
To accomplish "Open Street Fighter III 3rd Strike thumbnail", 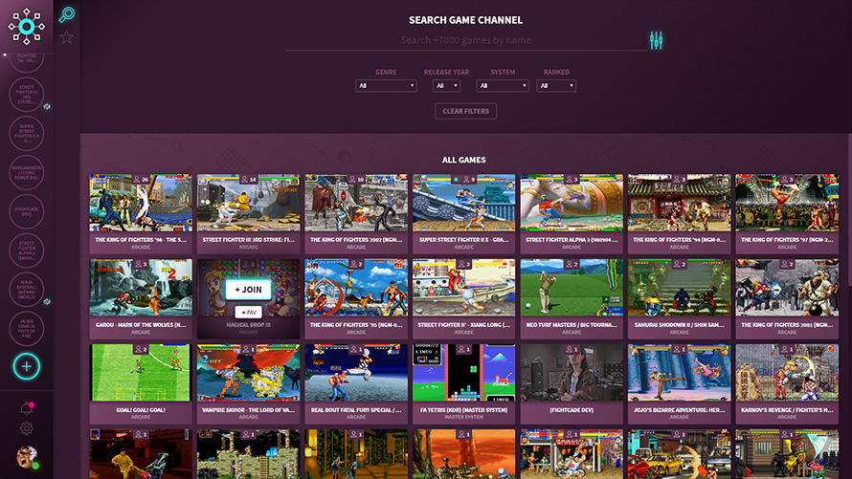I will 248,203.
